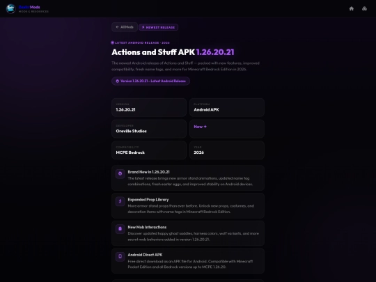376x282 pixels.
Task: Click the Newest Release badge
Action: (x=158, y=27)
